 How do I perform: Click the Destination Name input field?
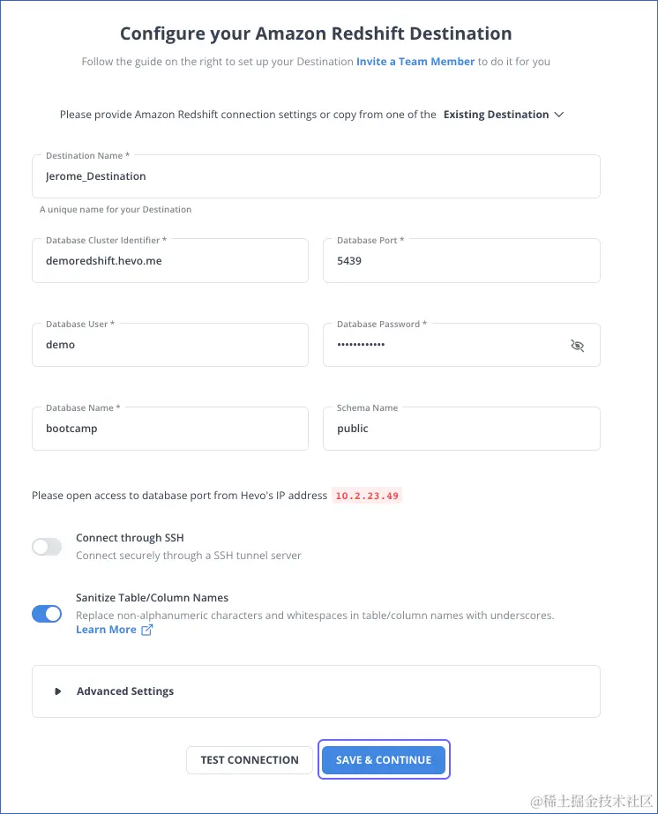pos(316,175)
